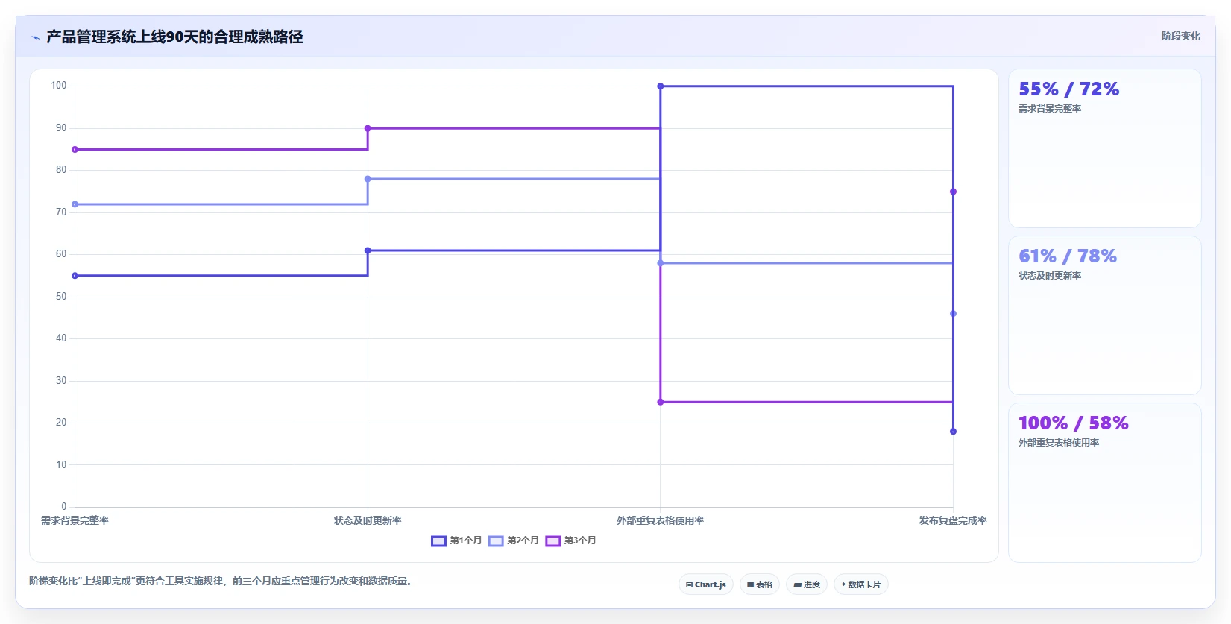Click the 第2个月 point at 46 on 发布复盘完成率

(x=953, y=314)
